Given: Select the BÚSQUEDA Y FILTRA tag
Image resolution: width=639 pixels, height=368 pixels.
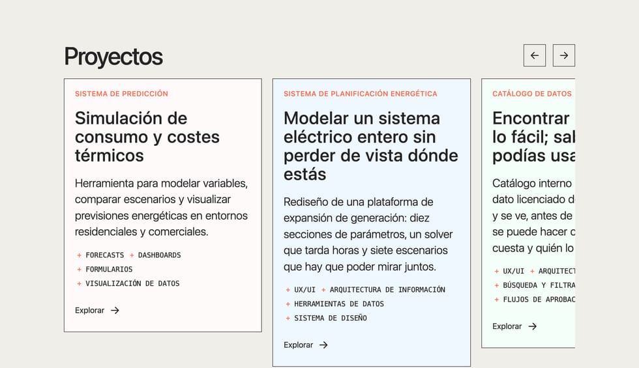Looking at the screenshot, I should [x=534, y=285].
